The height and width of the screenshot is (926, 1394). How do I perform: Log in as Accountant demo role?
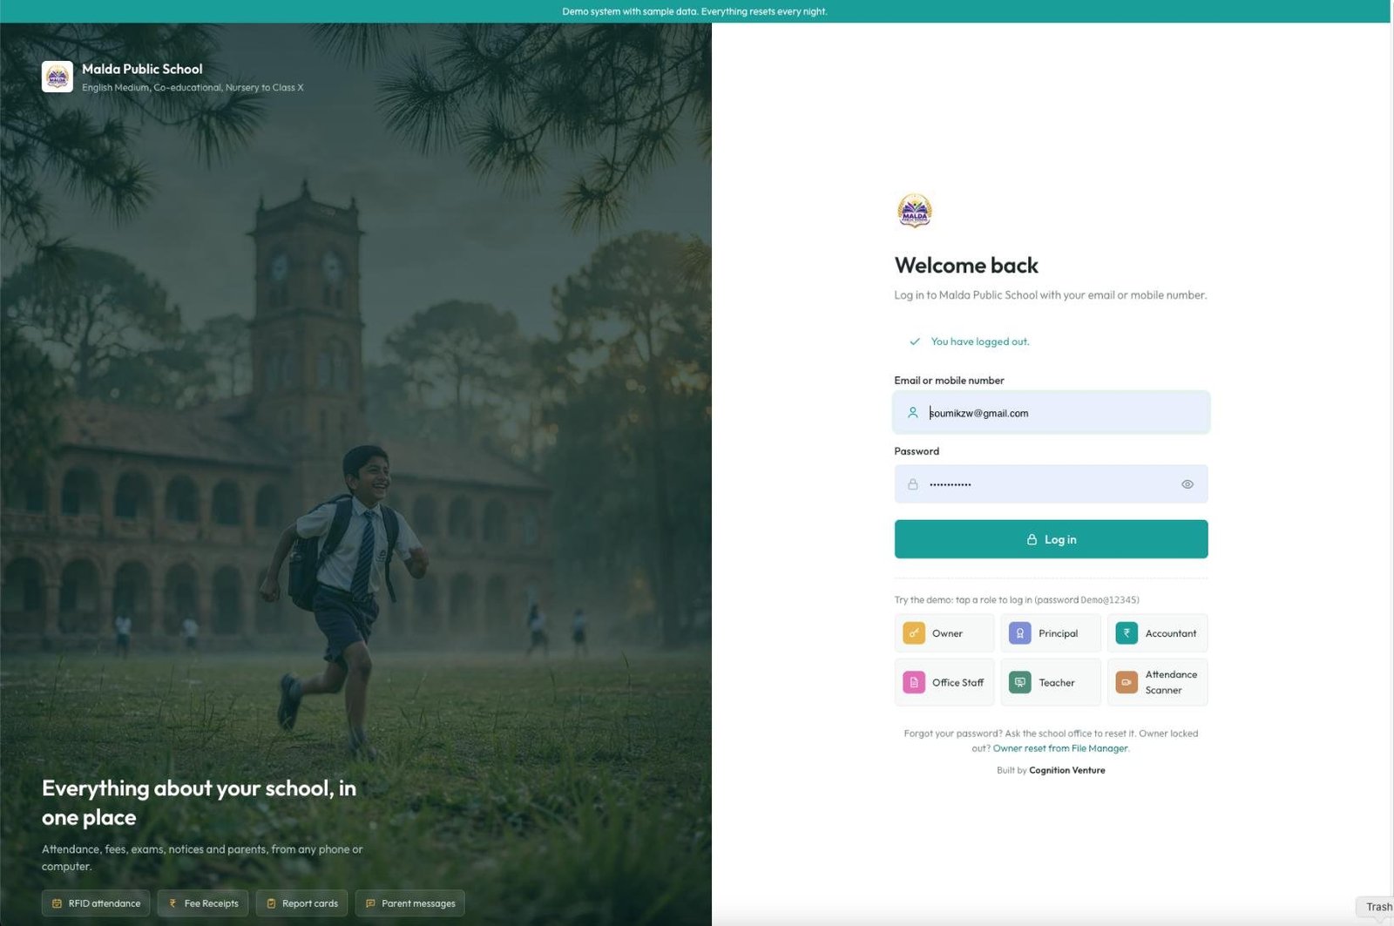tap(1157, 633)
